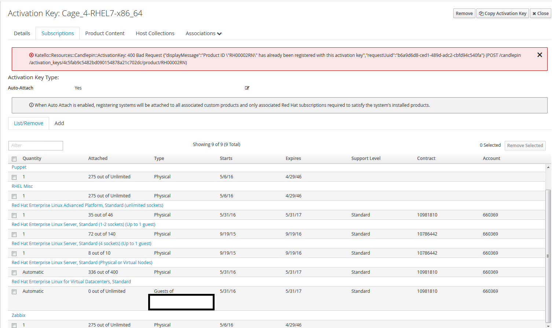The width and height of the screenshot is (552, 328).
Task: Click into the Filter input field
Action: [36, 146]
